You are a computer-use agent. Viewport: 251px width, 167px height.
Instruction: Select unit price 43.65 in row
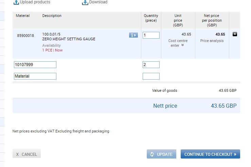pos(186,34)
